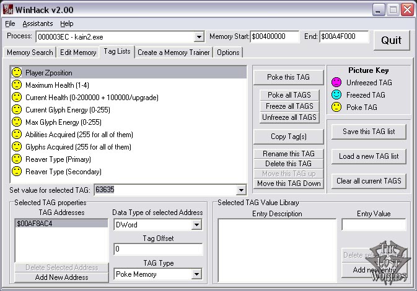Click the yellow Poke TAG key icon
The height and width of the screenshot is (291, 417).
[x=336, y=107]
